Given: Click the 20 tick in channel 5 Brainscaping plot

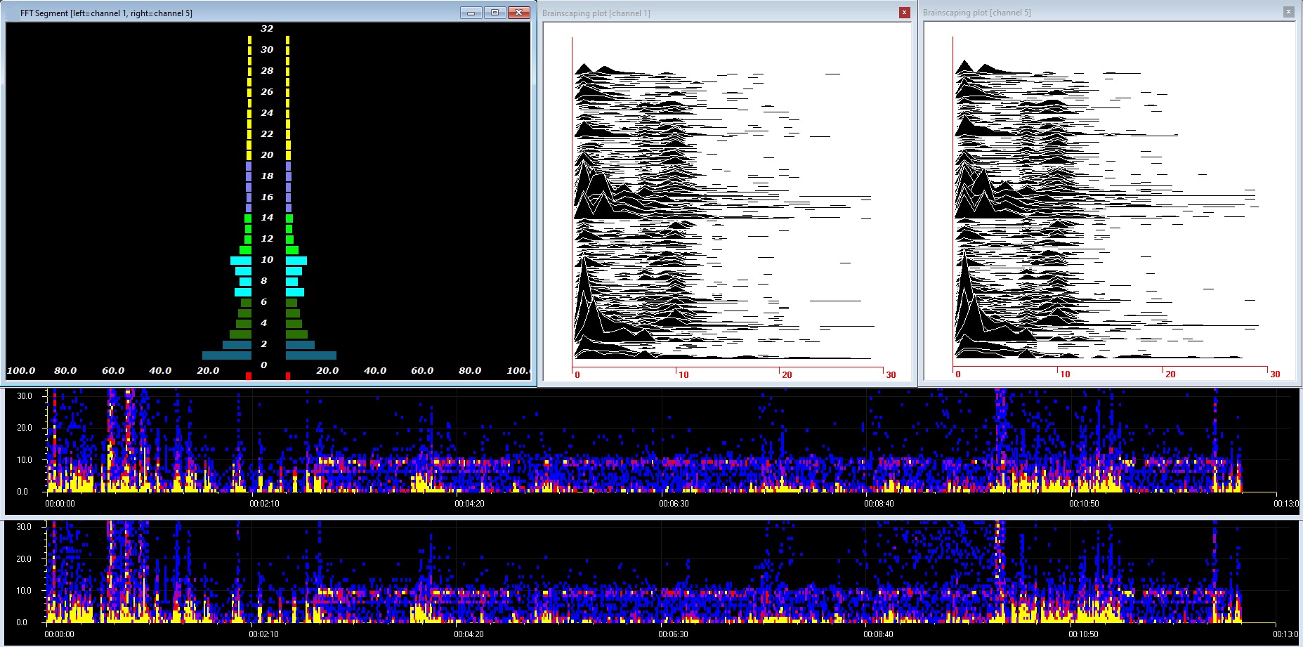Looking at the screenshot, I should click(1170, 374).
